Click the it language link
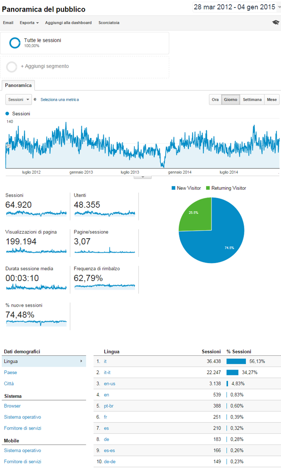Viewport: 281px width, 469px height. [x=105, y=361]
